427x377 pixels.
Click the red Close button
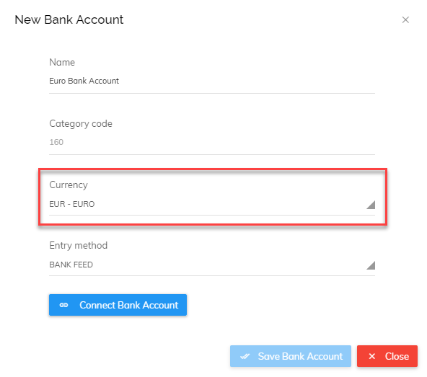point(387,356)
